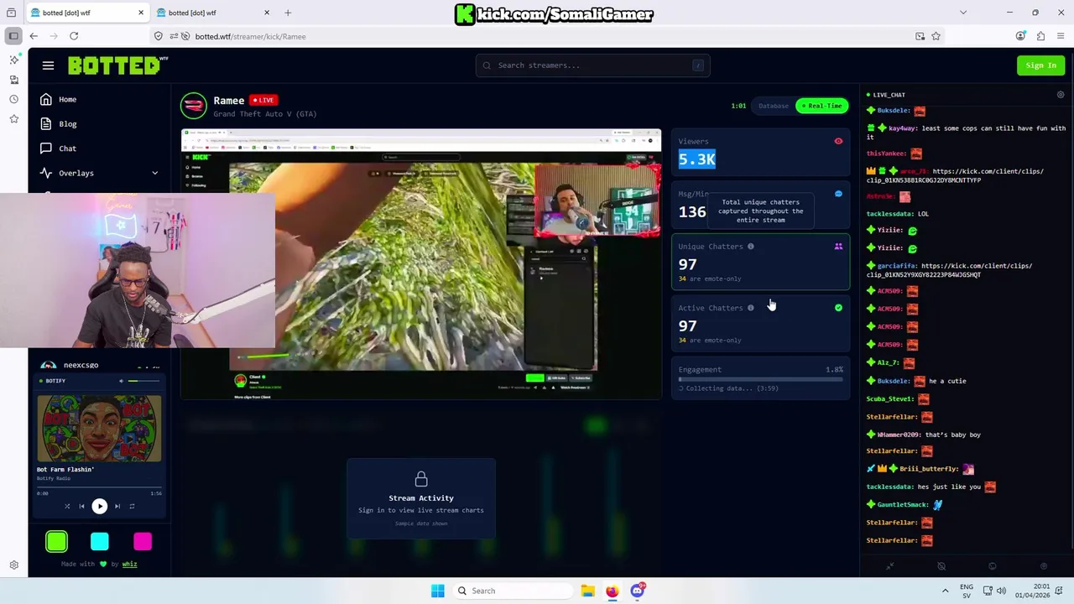Open the browser profile account icon

(x=1020, y=36)
